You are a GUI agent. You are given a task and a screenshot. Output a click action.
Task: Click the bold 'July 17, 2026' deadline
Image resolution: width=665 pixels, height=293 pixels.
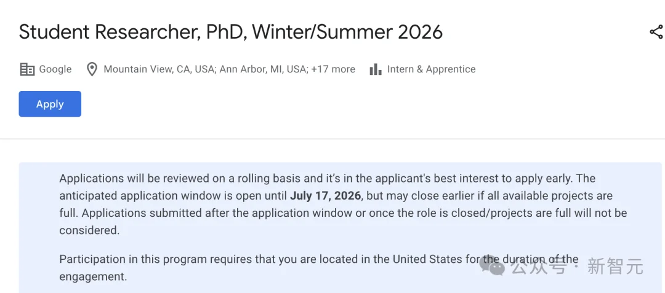(x=325, y=196)
